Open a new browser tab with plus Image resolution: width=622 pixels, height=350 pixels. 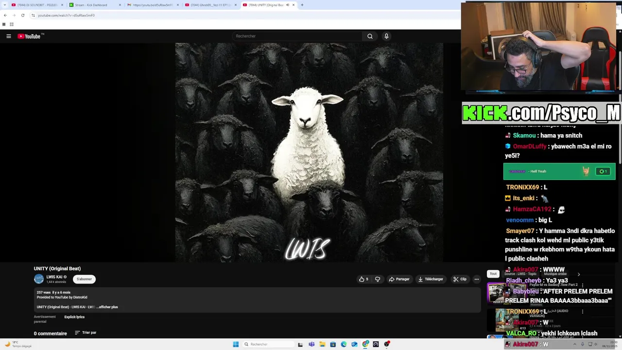[x=302, y=5]
